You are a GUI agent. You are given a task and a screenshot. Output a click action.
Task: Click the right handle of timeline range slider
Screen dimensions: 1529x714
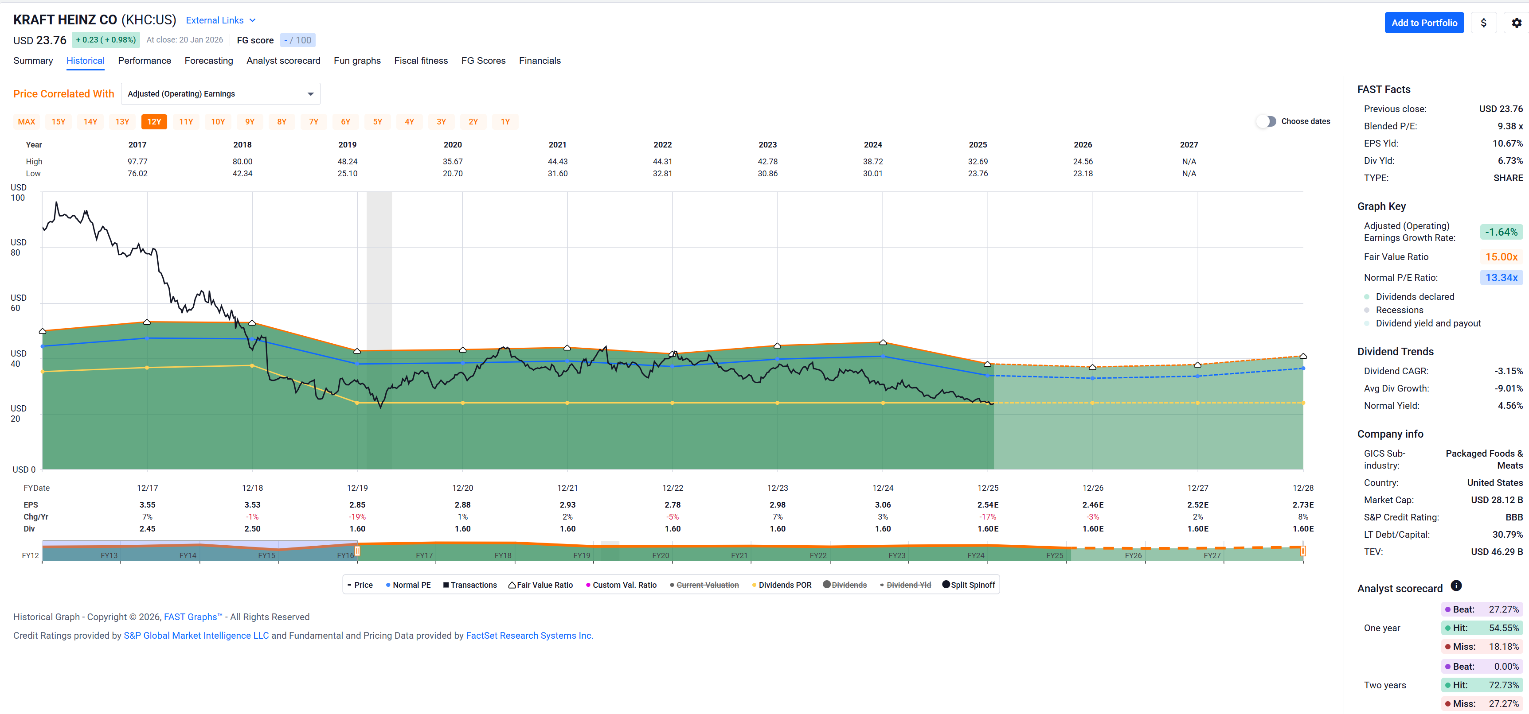coord(1302,551)
